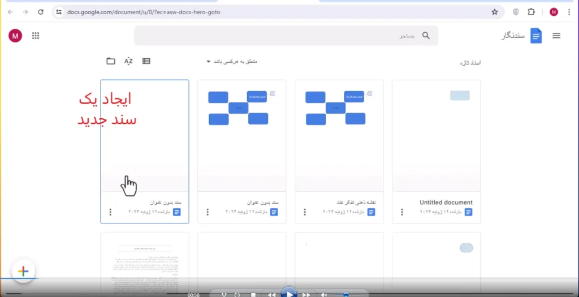View site information icon in address bar
Screen dimensions: 579x297
pyautogui.click(x=59, y=12)
